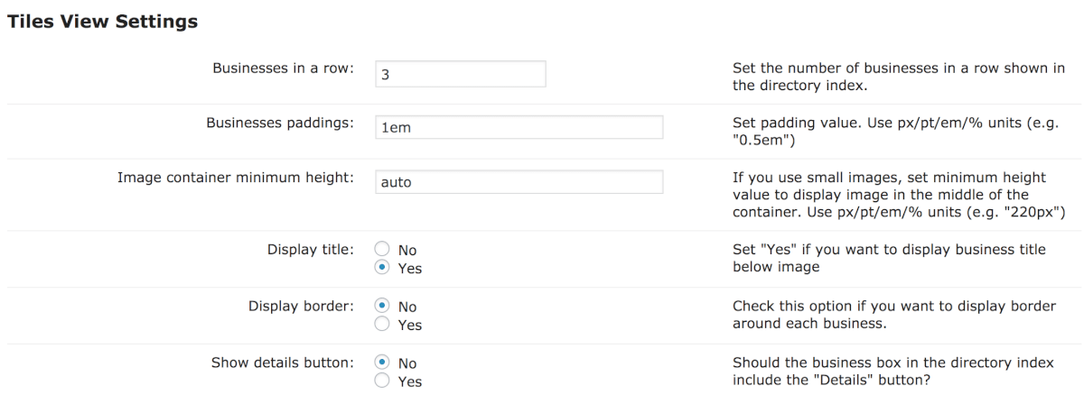The height and width of the screenshot is (404, 1084).
Task: Click the Businesses in a row field
Action: [x=460, y=74]
